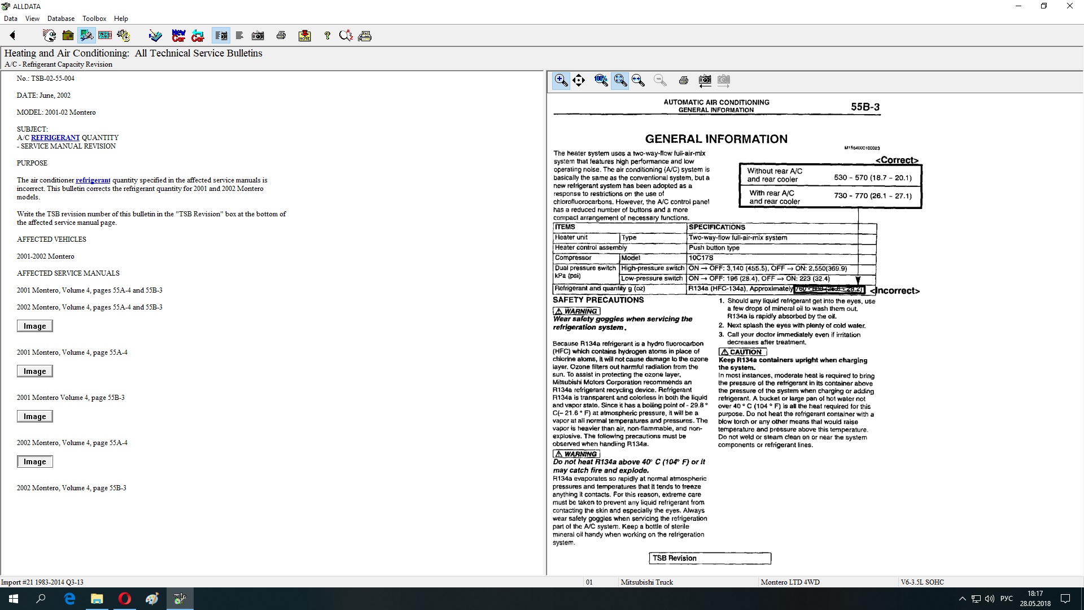Select the pan four-arrow tool
The height and width of the screenshot is (610, 1084).
click(579, 80)
